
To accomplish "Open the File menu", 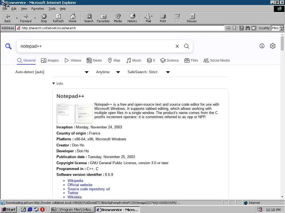I will coord(5,9).
